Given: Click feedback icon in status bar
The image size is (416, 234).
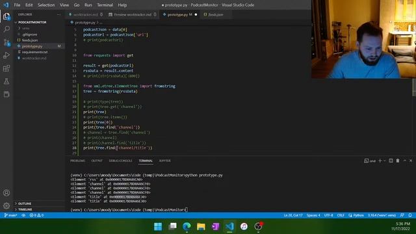Looking at the screenshot, I should 402,215.
